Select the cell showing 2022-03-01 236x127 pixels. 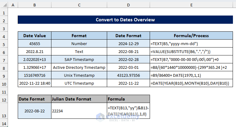pos(128,67)
